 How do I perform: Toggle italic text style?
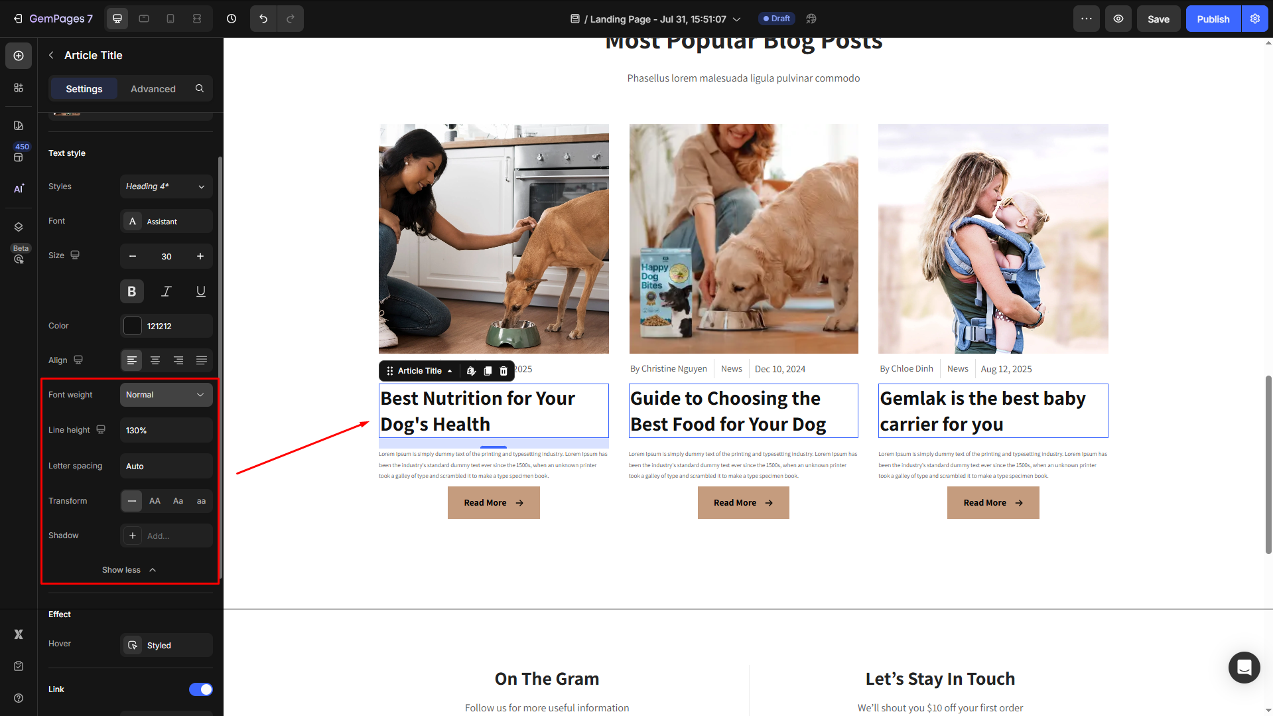pyautogui.click(x=167, y=291)
